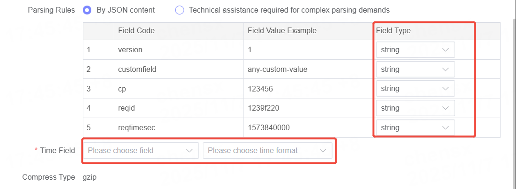The width and height of the screenshot is (516, 189).
Task: Click chevron arrow of choose field selector
Action: coord(189,150)
